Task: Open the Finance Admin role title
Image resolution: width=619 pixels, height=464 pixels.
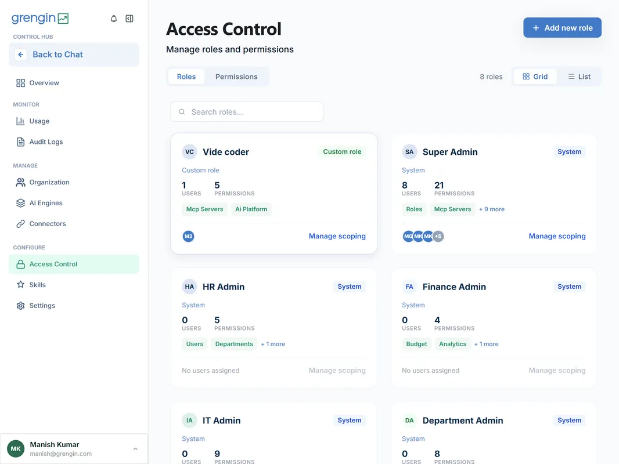Action: click(454, 287)
